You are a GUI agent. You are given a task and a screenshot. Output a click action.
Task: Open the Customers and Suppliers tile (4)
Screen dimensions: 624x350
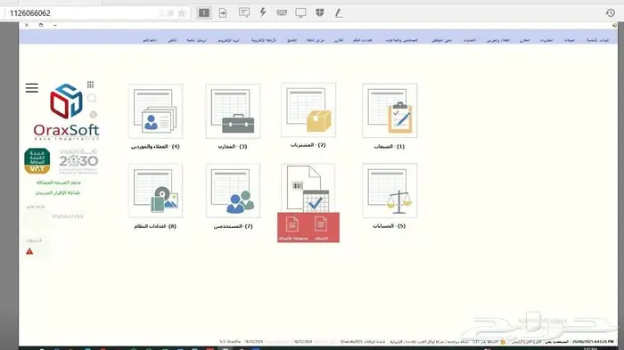(x=156, y=111)
